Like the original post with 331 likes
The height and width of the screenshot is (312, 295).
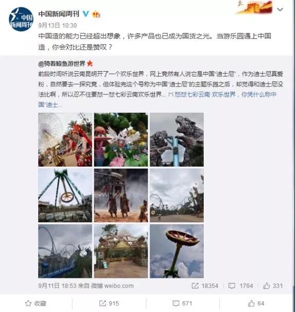273,286
